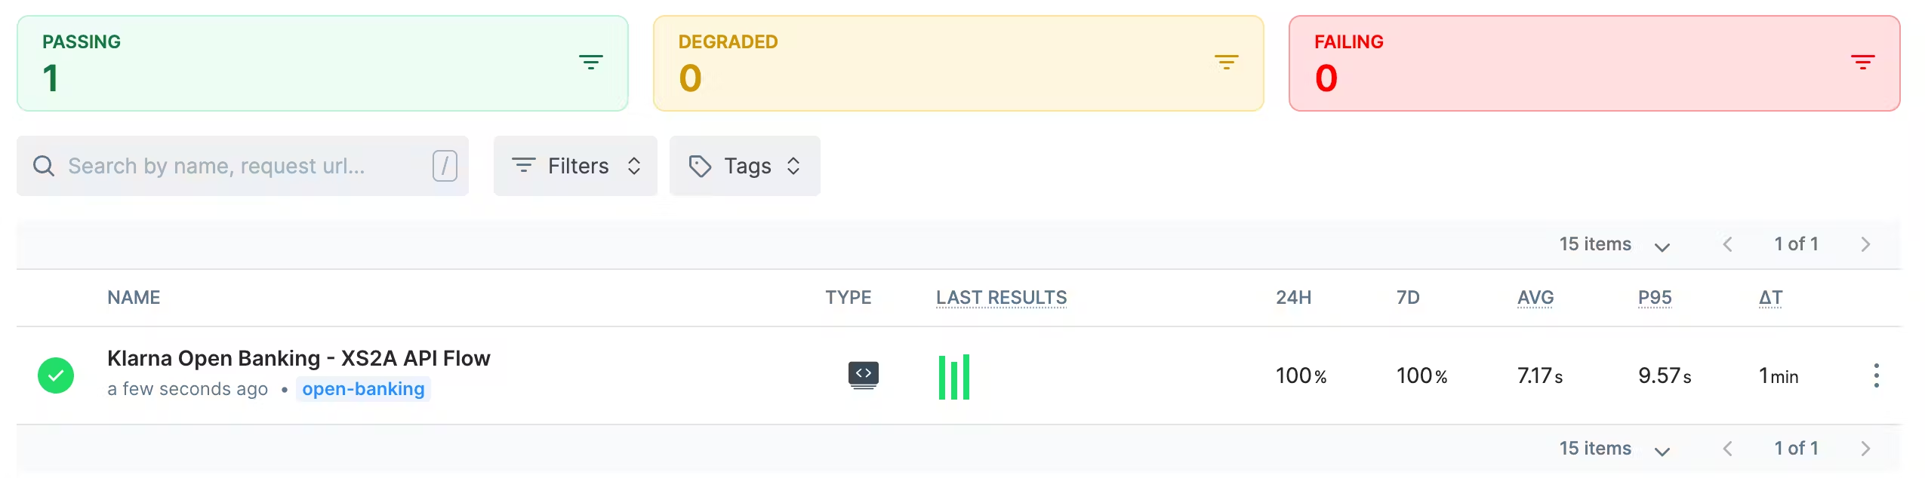Click the green passing status checkmark icon

click(56, 375)
